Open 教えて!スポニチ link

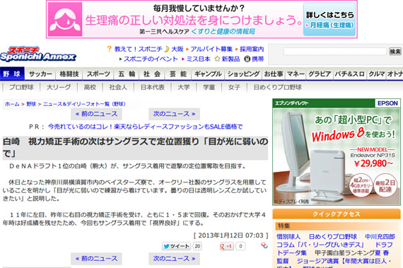(139, 49)
